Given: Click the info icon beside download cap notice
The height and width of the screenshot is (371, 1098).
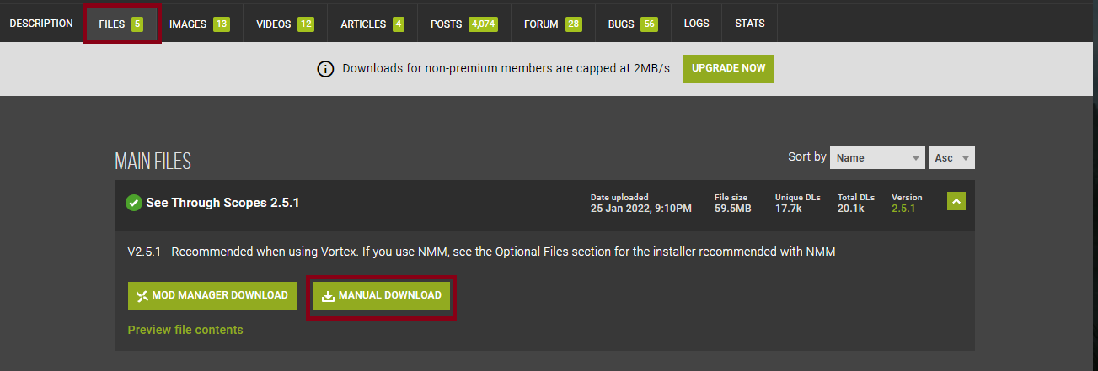Looking at the screenshot, I should [325, 69].
